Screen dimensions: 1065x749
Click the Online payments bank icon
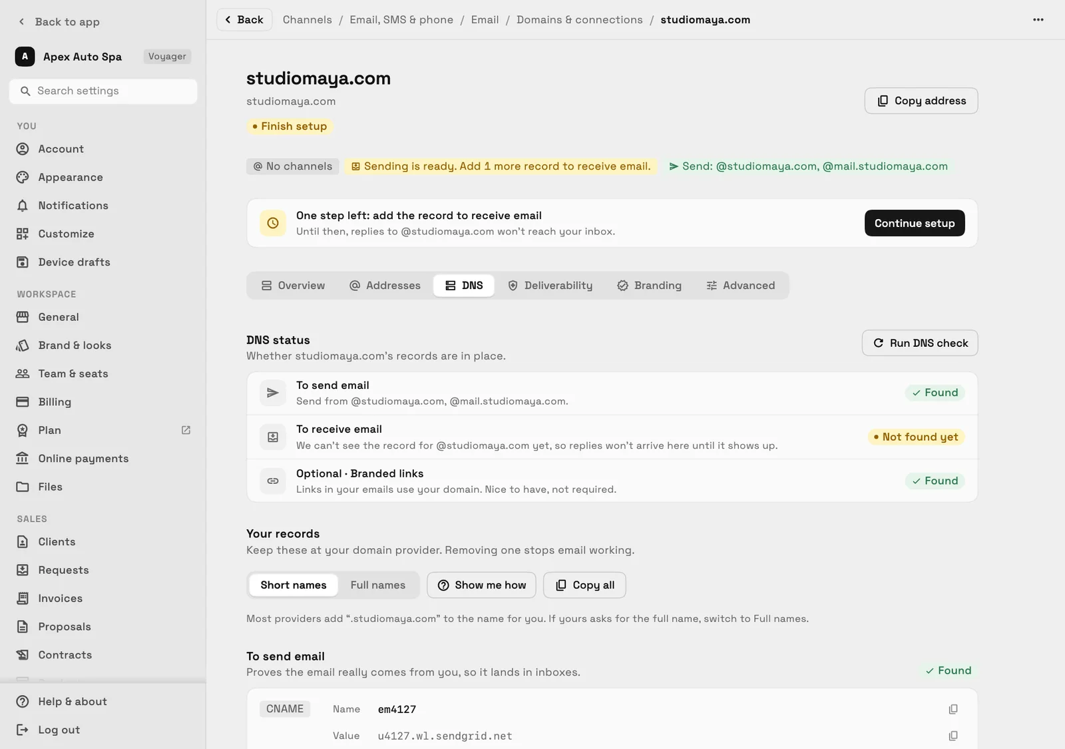tap(23, 459)
